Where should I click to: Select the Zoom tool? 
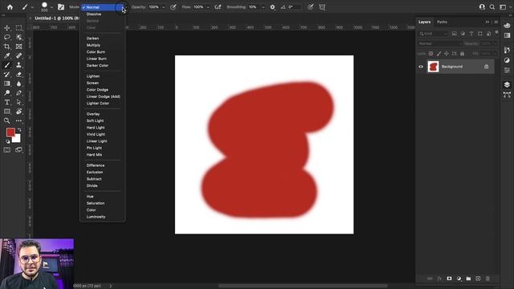tap(7, 120)
